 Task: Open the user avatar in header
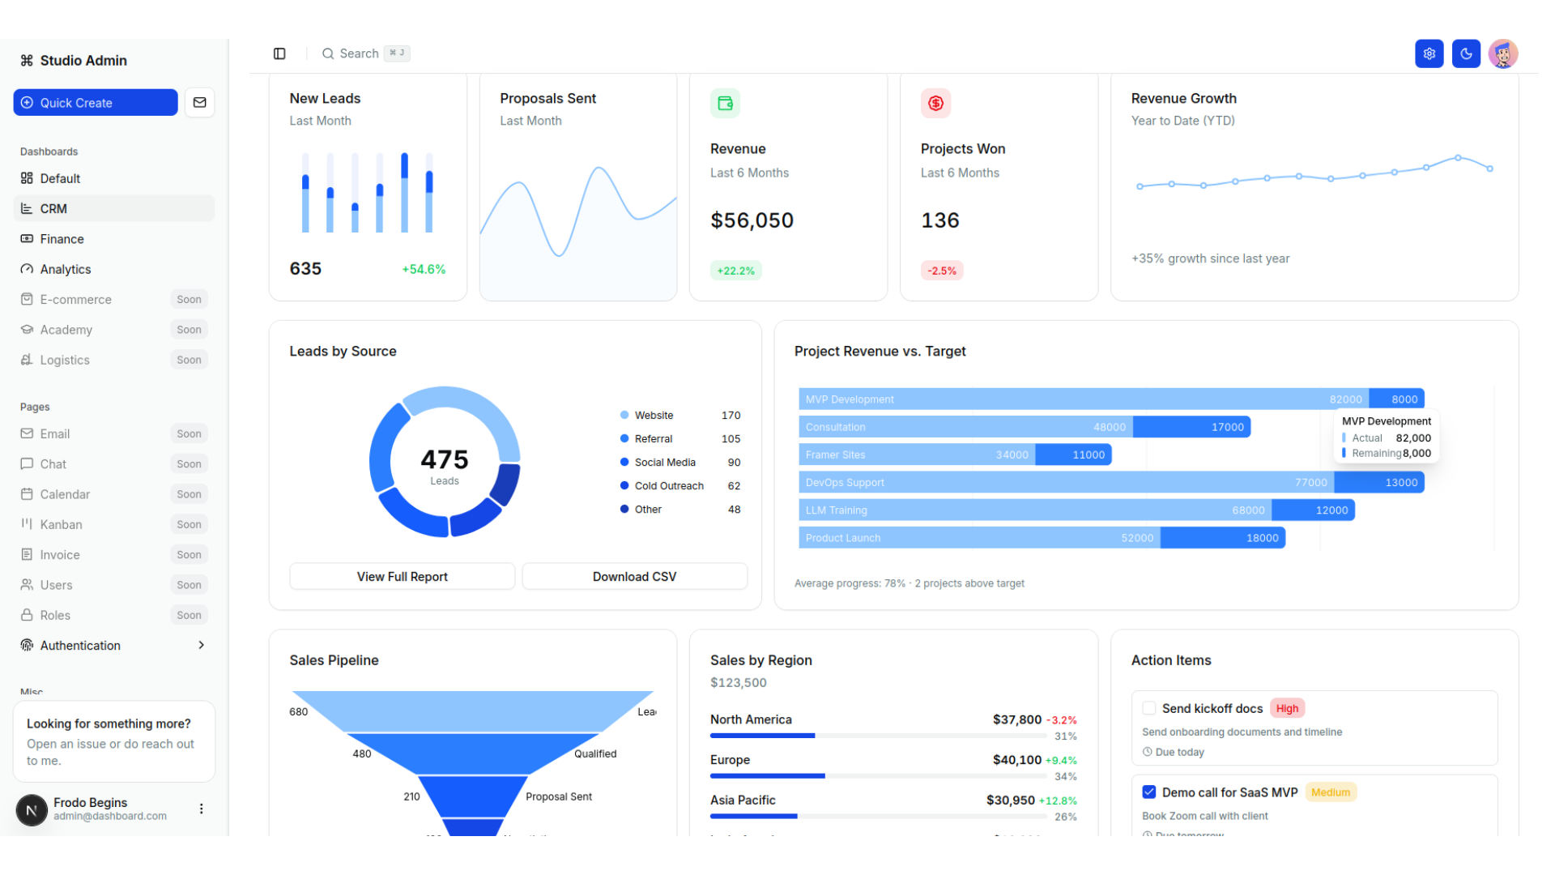click(x=1502, y=53)
